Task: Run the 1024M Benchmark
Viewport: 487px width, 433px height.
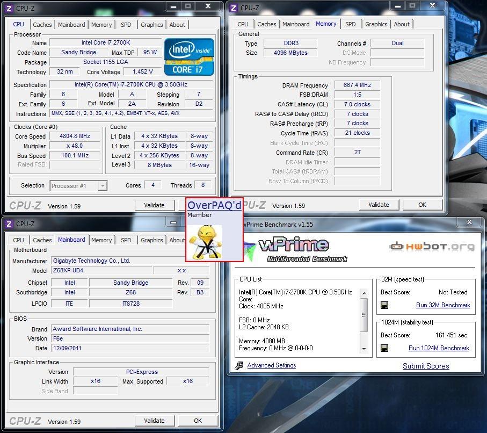Action: point(439,348)
